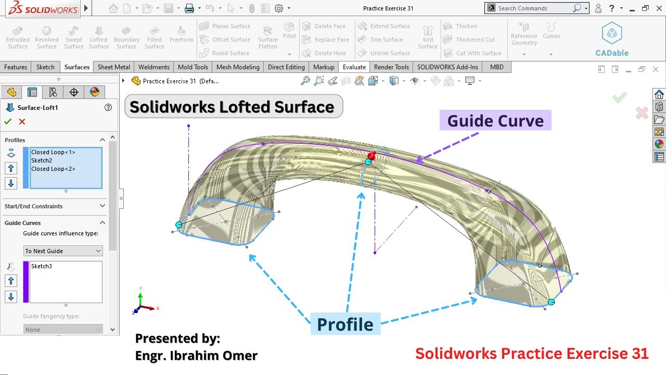Click the Planar Surface command

coord(225,26)
